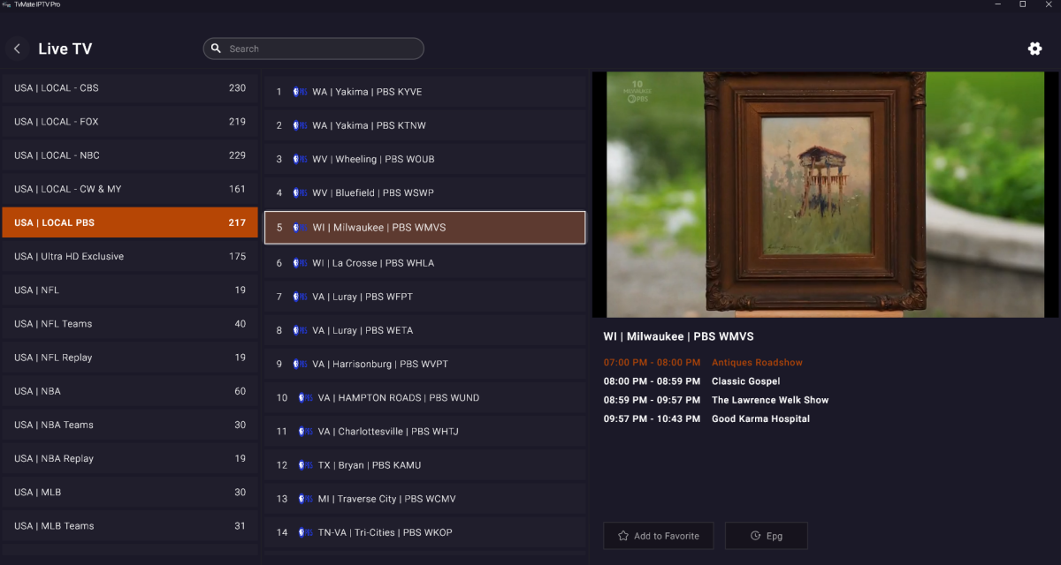Open the USA | NFL Teams category
1061x565 pixels.
[129, 324]
